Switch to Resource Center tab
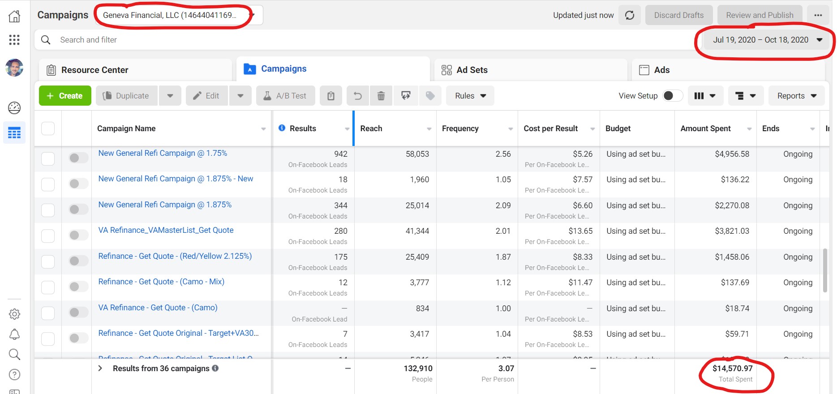The image size is (837, 394). tap(135, 70)
